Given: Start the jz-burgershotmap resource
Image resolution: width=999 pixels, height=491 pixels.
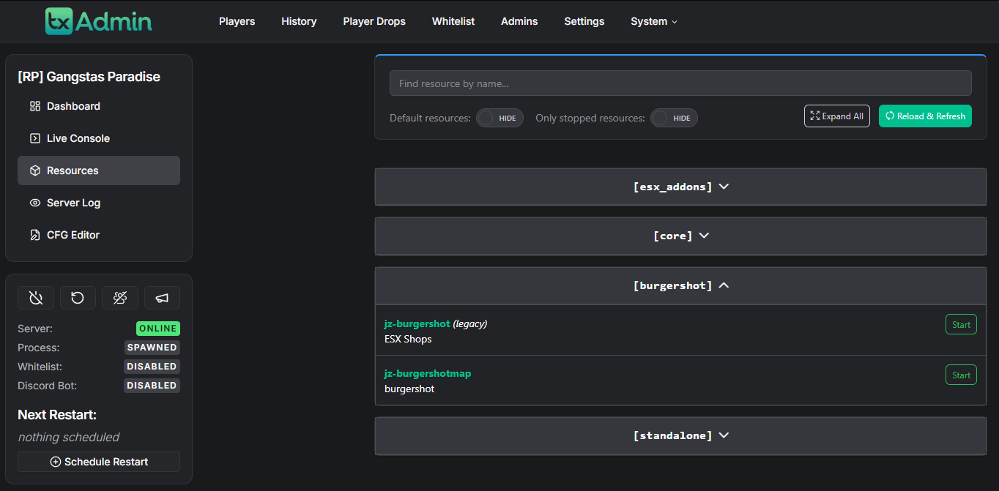Looking at the screenshot, I should pyautogui.click(x=960, y=375).
